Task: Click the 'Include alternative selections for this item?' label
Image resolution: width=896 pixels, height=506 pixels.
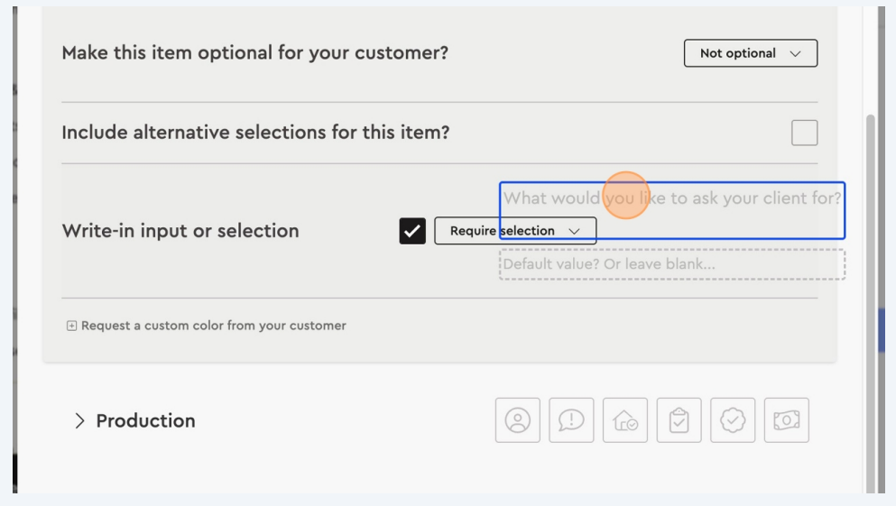Action: [x=255, y=133]
